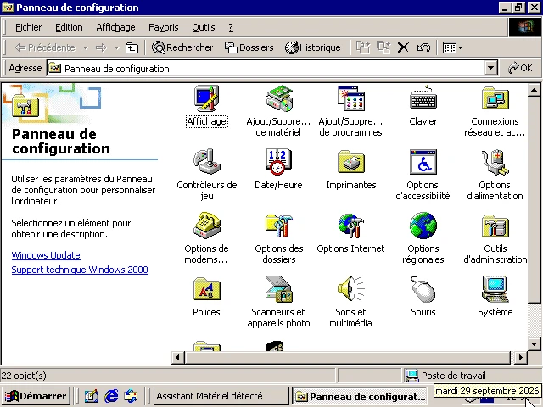Click the horizontal scrollbar left arrow
The width and height of the screenshot is (543, 407).
pos(178,358)
